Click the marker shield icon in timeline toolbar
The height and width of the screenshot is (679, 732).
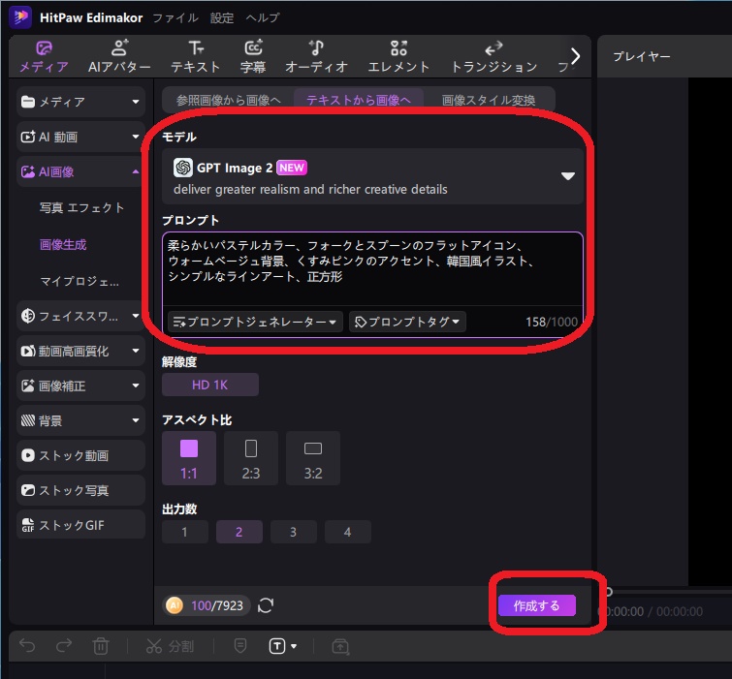click(240, 646)
